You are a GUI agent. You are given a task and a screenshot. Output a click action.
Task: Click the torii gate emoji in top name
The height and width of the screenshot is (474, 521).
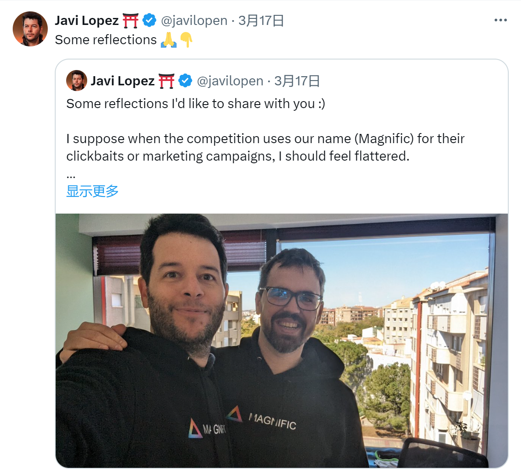click(x=130, y=21)
